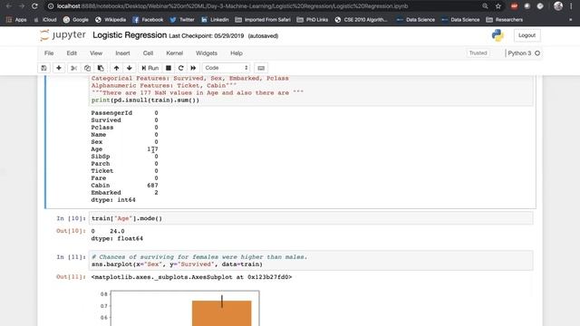580x326 pixels.
Task: Open the browser zoom magnifier icon
Action: [485, 6]
